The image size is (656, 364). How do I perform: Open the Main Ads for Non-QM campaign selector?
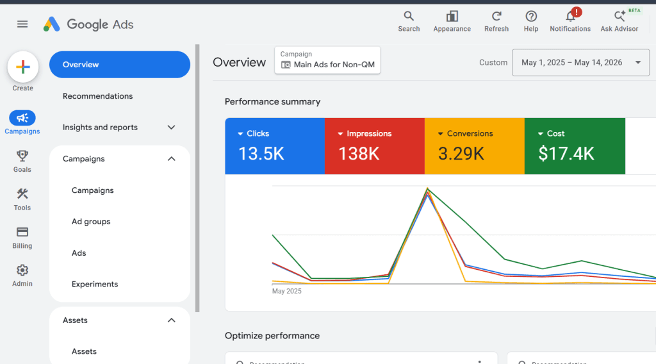click(x=327, y=60)
